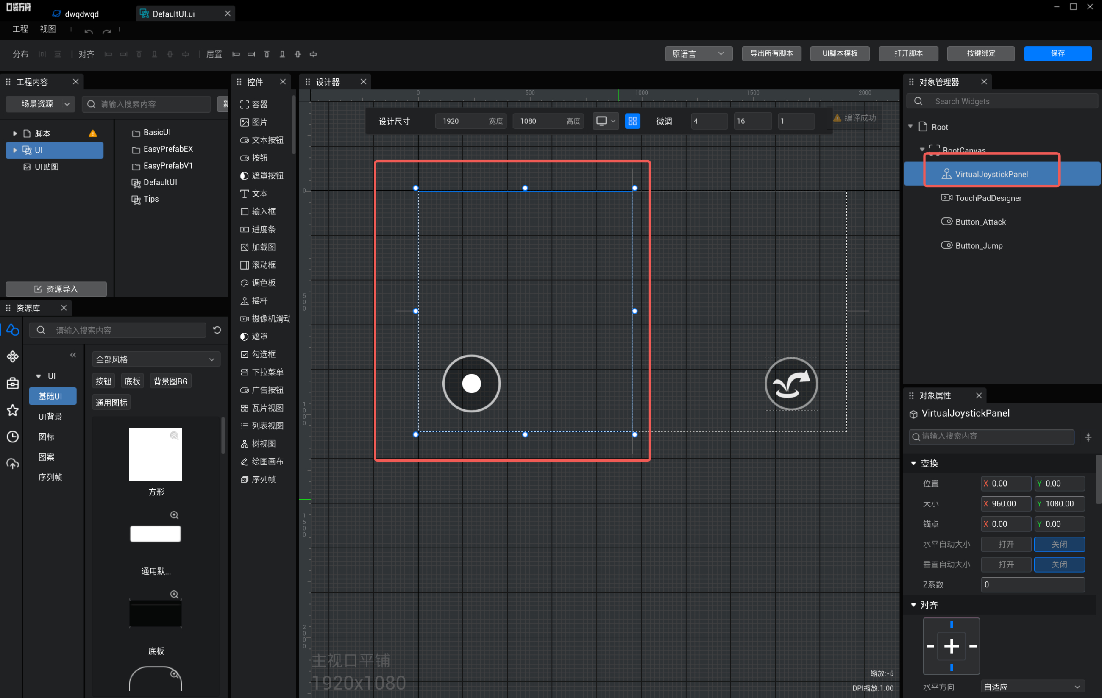The image size is (1102, 698).
Task: Select the 瓦片视图 tile view widget
Action: pyautogui.click(x=262, y=408)
